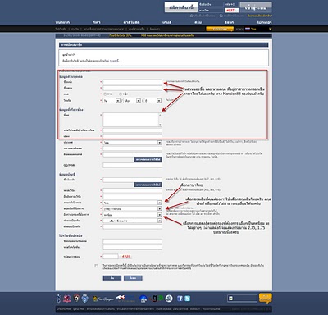Image resolution: width=328 pixels, height=315 pixels.
Task: Click into the contact number input field
Action: point(132,148)
